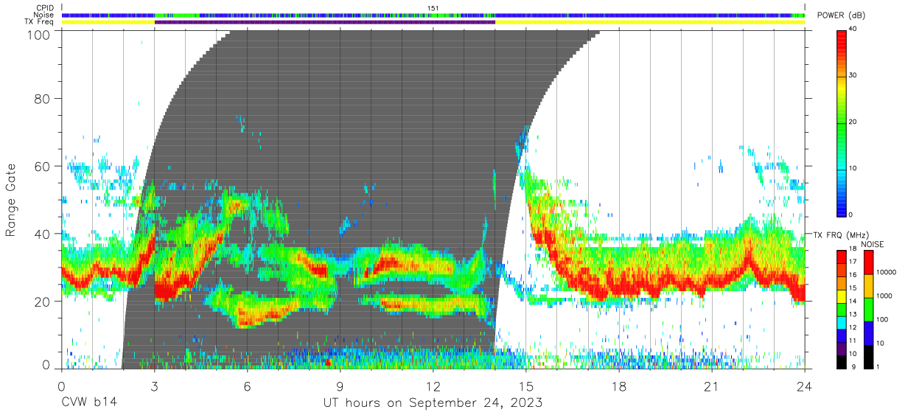Click the 'Range Gate' y-axis title

click(x=11, y=201)
